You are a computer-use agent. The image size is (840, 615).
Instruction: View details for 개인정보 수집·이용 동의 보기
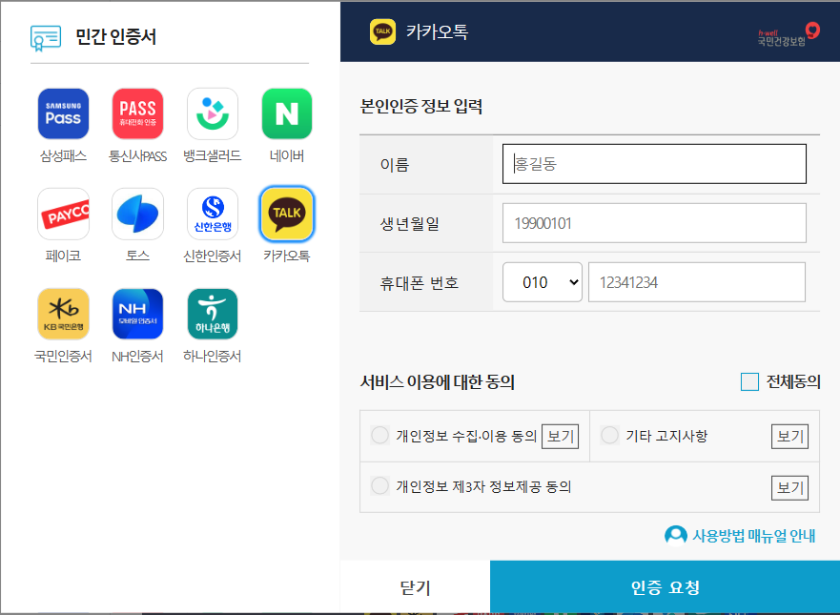[x=561, y=436]
